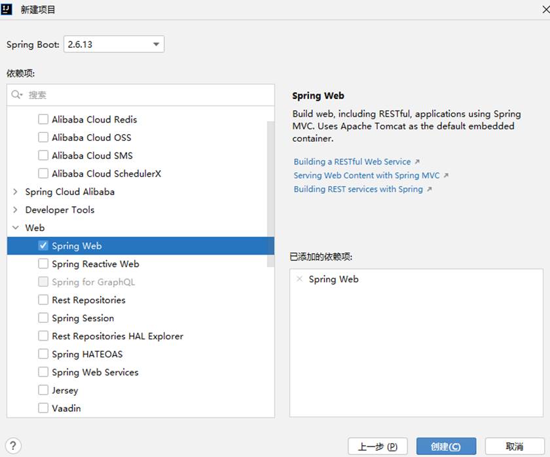The width and height of the screenshot is (550, 457).
Task: Click the external link arrow next to Building a RESTful Web Service
Action: [417, 162]
